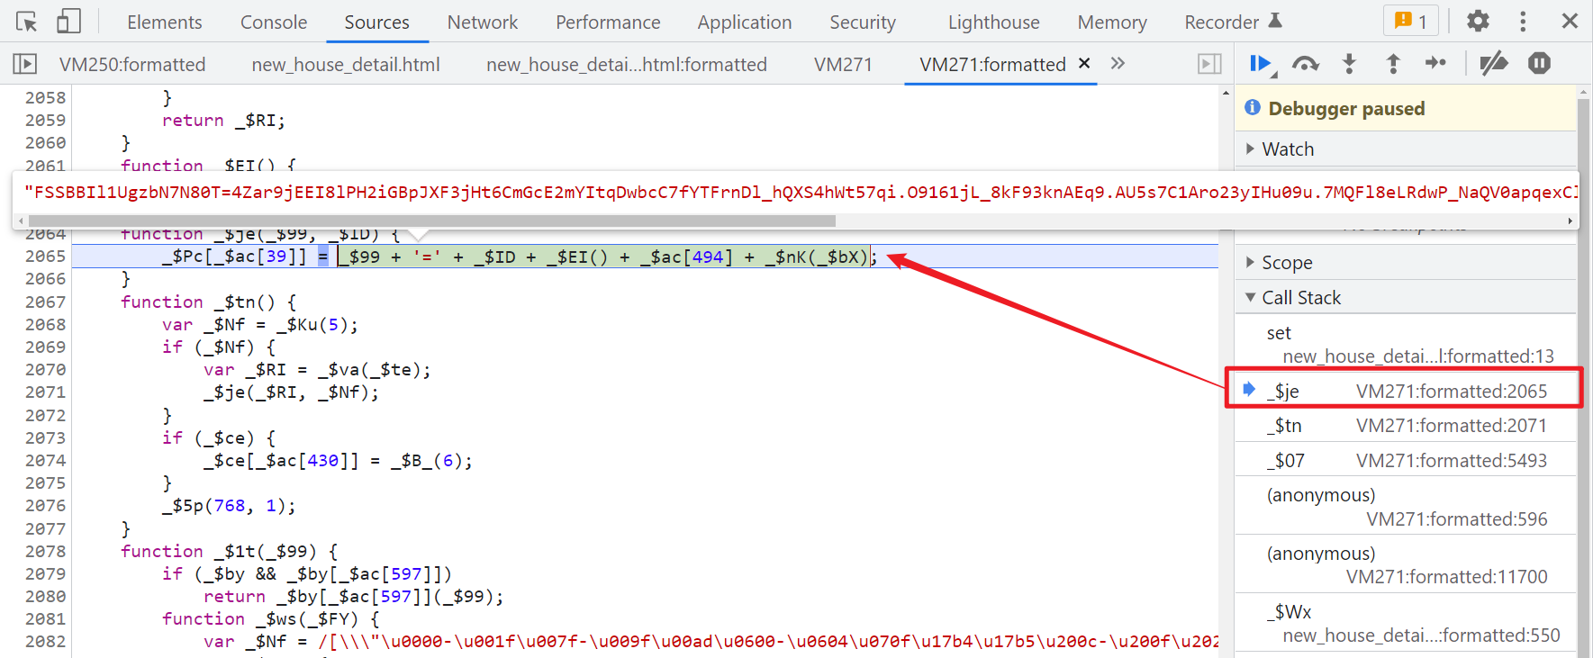This screenshot has width=1593, height=658.
Task: Click the code editor scroll-up arrow
Action: 1226,93
